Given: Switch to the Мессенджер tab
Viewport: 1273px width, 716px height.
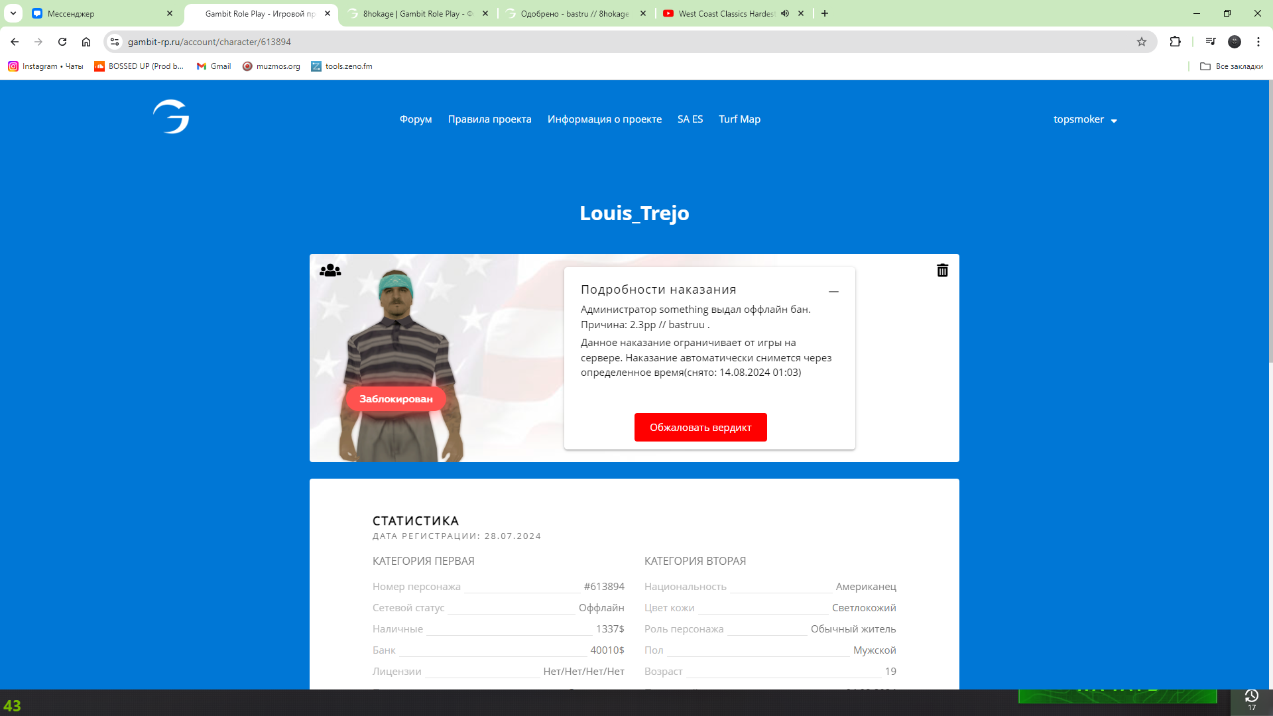Looking at the screenshot, I should 99,13.
